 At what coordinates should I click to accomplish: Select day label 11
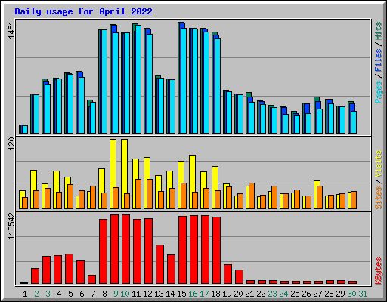point(136,294)
